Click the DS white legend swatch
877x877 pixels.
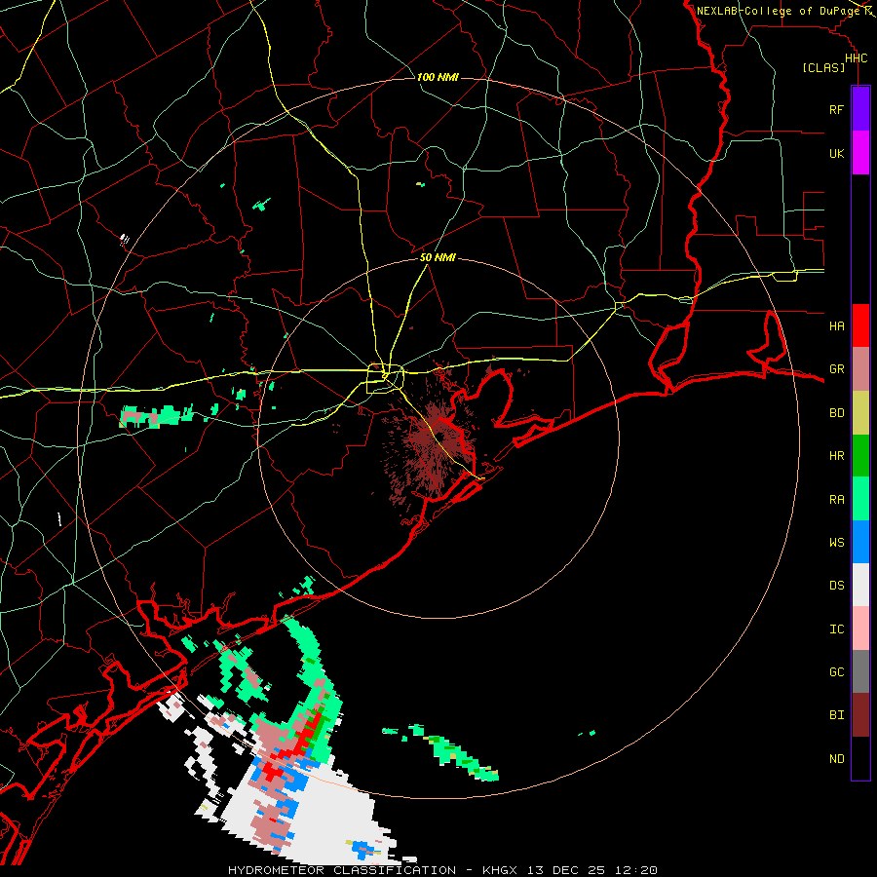[x=860, y=585]
